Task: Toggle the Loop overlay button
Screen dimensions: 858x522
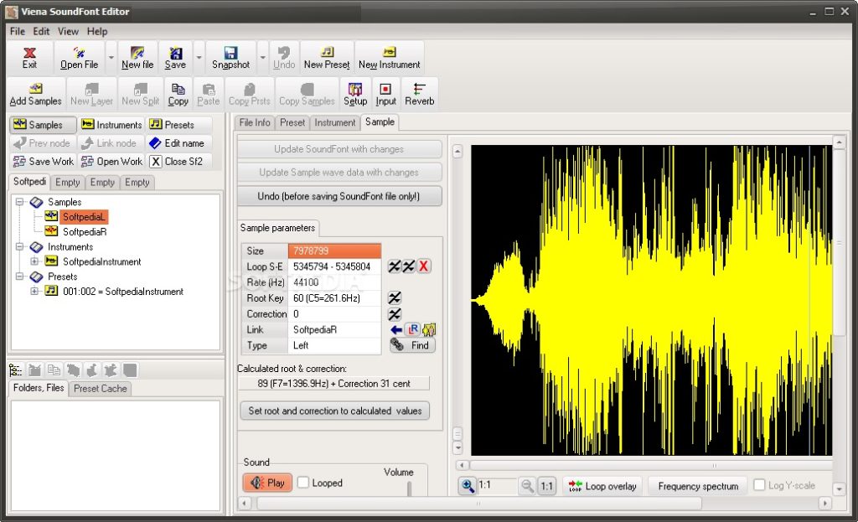Action: (x=602, y=486)
